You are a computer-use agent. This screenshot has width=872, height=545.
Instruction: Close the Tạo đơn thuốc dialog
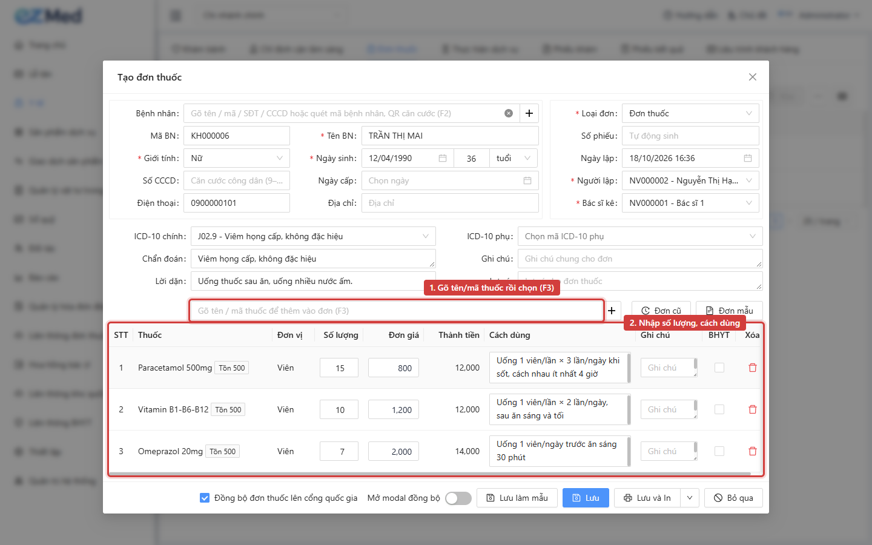click(753, 77)
